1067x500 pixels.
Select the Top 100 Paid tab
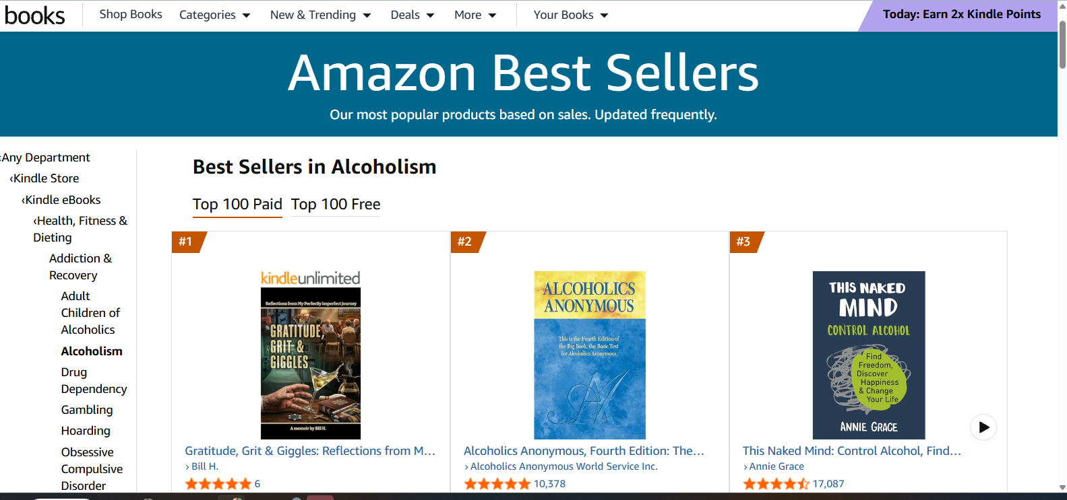(237, 205)
